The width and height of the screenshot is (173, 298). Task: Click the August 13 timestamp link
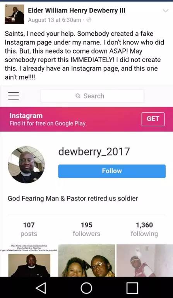coord(55,20)
